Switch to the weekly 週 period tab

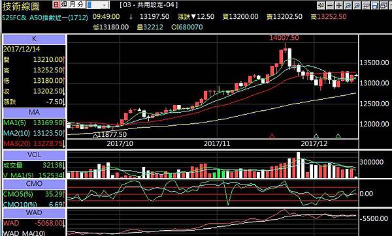coord(64,5)
